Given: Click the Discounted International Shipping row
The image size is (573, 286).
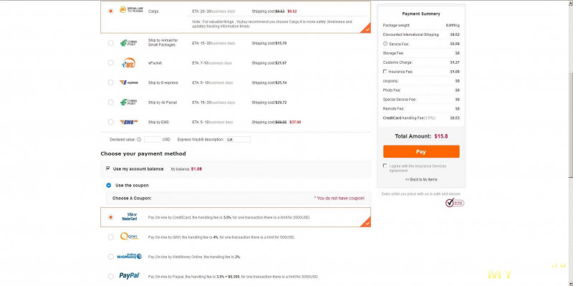Looking at the screenshot, I should coord(421,34).
